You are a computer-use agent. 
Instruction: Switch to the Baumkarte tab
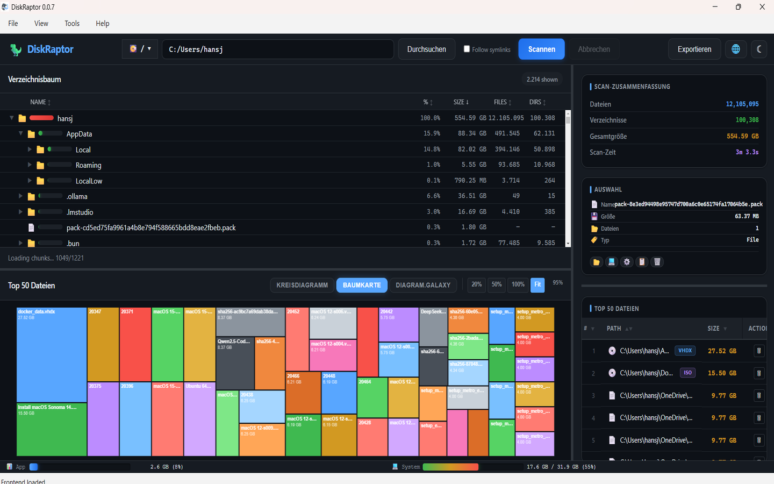362,285
